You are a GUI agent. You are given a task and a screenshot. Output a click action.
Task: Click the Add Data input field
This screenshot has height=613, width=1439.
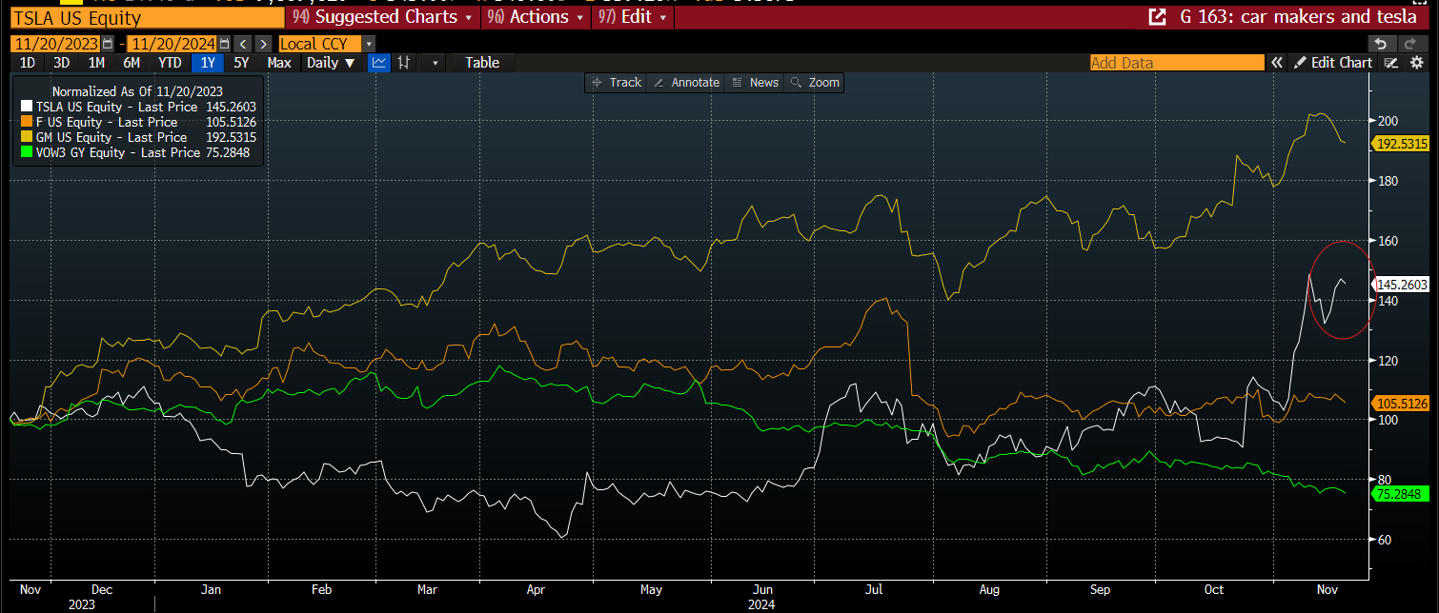pyautogui.click(x=1178, y=63)
